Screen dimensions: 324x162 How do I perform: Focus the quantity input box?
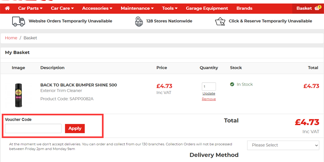[209, 87]
